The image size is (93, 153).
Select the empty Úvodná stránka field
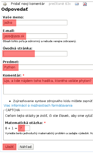(35, 54)
